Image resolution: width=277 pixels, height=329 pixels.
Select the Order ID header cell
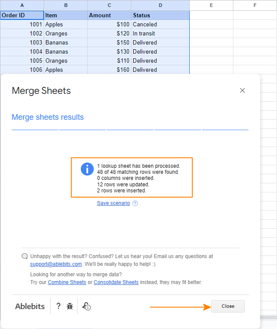(22, 15)
